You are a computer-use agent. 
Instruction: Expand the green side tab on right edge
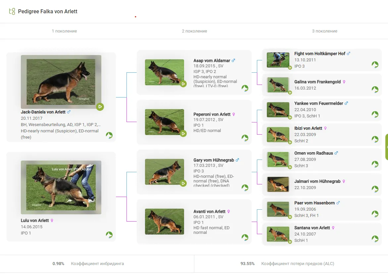(x=386, y=147)
